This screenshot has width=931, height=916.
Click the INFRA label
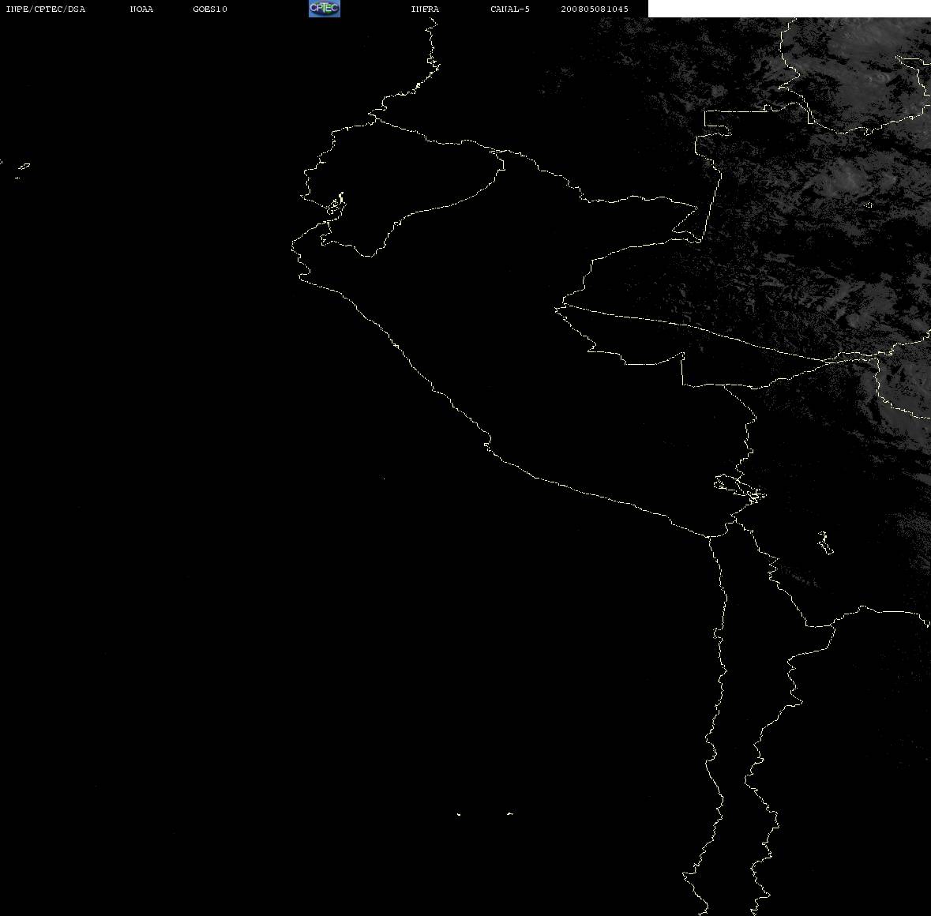pos(425,9)
